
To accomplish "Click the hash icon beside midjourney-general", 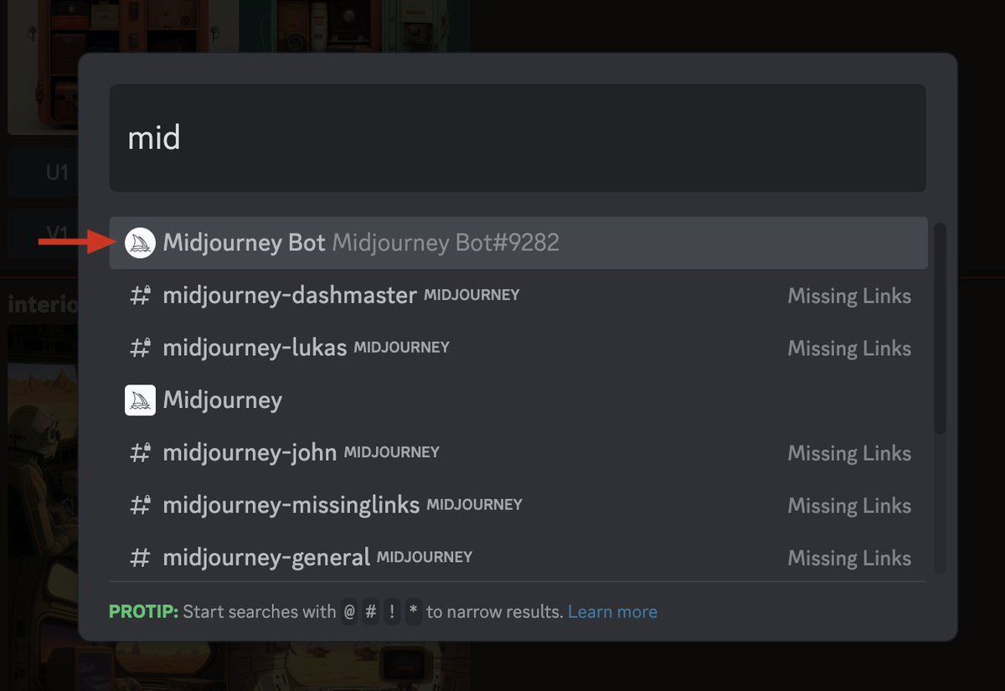I will (140, 558).
